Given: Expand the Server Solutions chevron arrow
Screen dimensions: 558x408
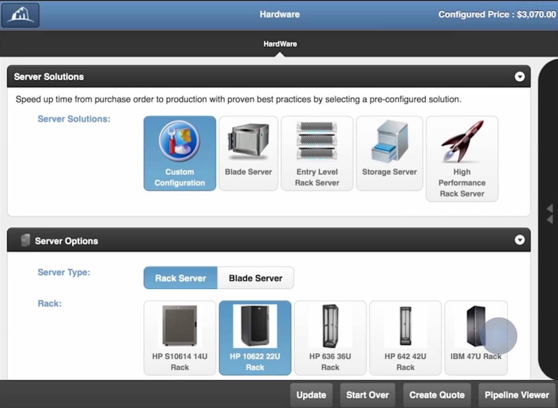Looking at the screenshot, I should click(x=520, y=76).
